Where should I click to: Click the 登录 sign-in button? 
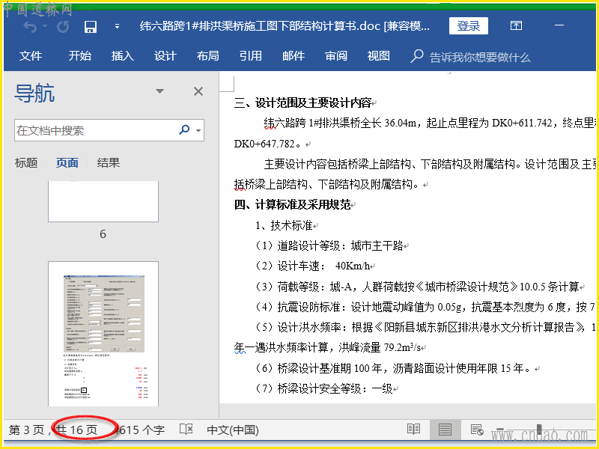tap(469, 26)
